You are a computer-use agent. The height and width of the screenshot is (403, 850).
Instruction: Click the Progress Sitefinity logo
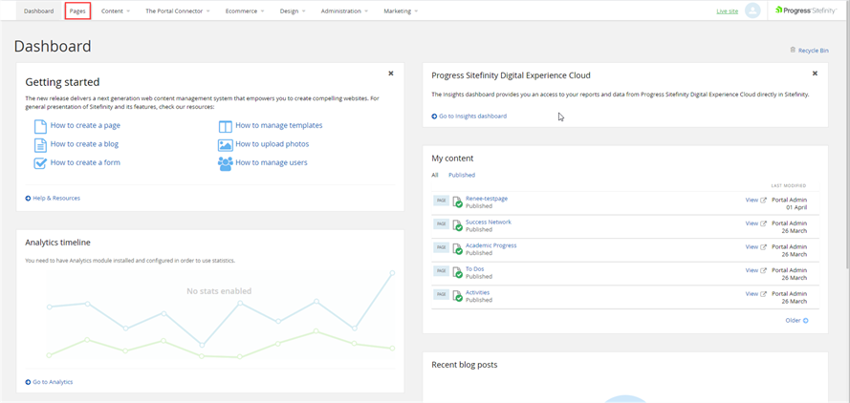tap(808, 11)
